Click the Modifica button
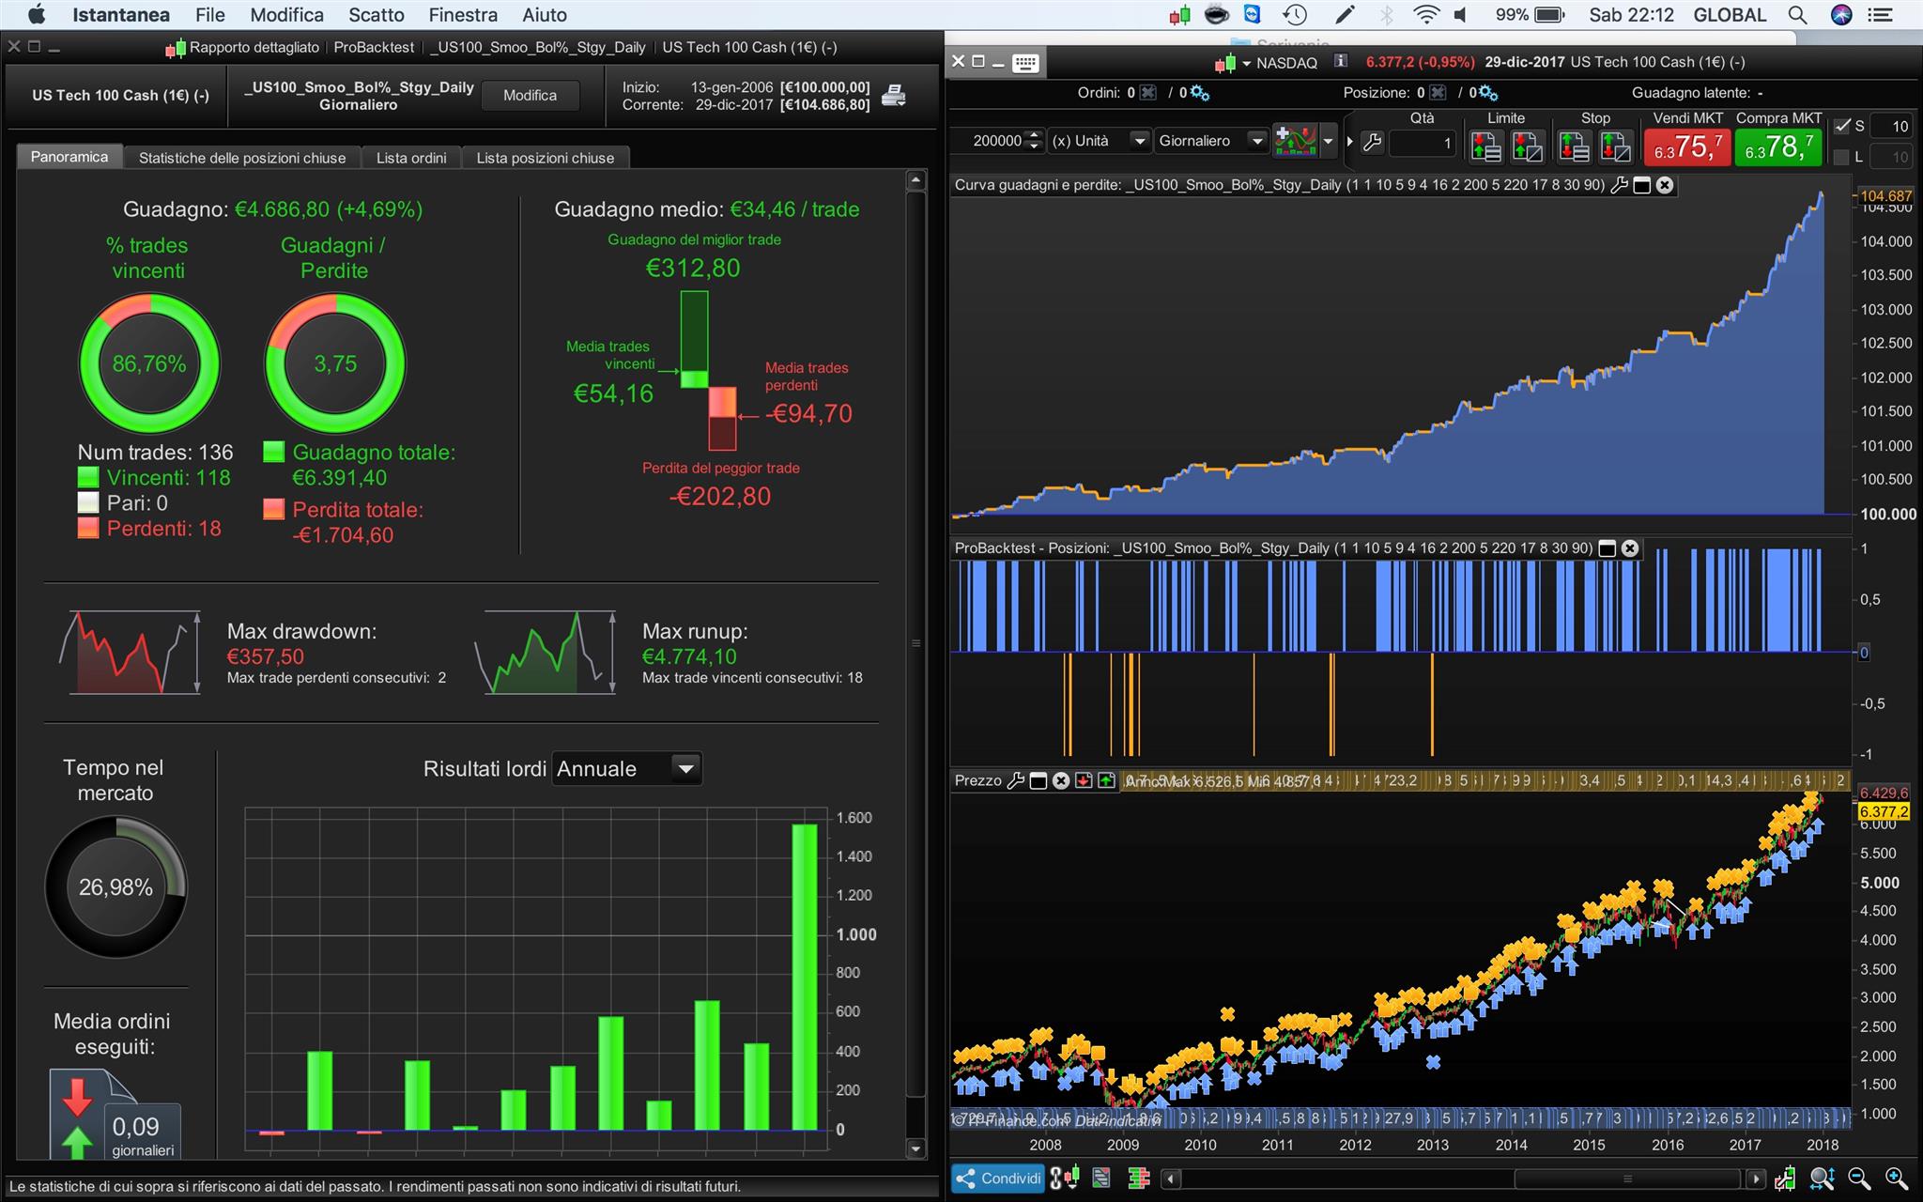 (530, 96)
